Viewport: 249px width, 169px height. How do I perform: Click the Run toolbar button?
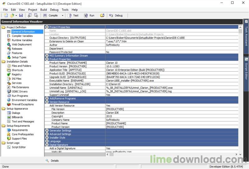(x=89, y=15)
